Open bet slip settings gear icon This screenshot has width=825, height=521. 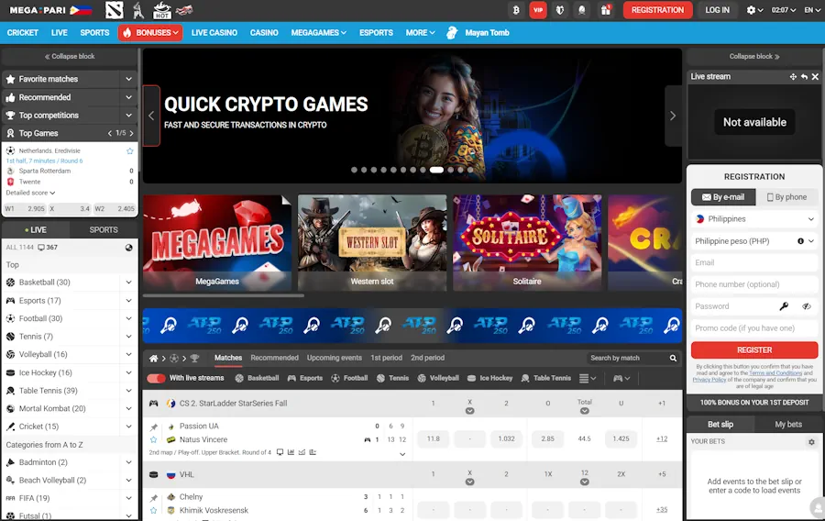click(811, 442)
